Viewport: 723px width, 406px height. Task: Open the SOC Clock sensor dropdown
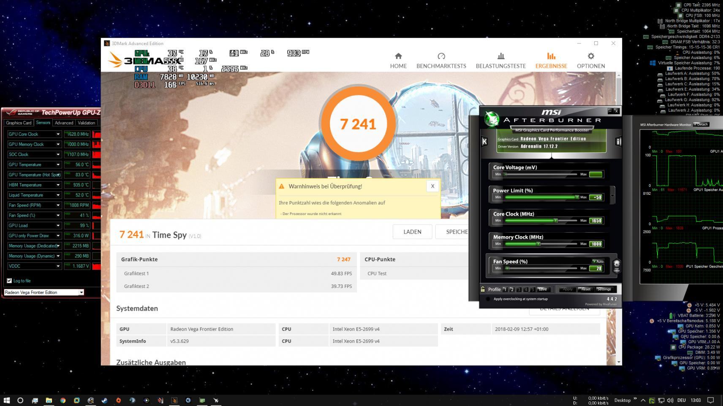pos(58,154)
